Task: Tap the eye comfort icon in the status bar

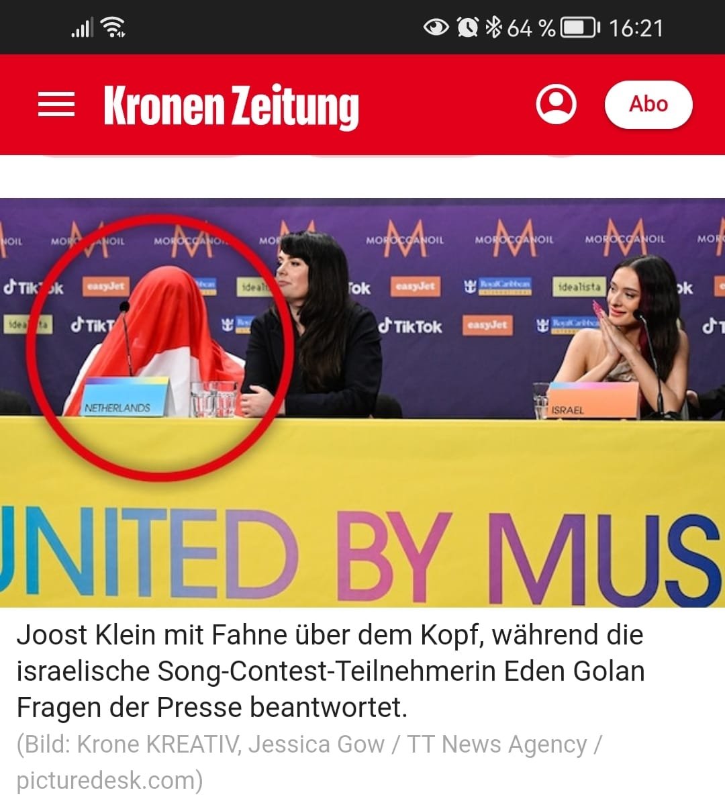Action: (436, 28)
